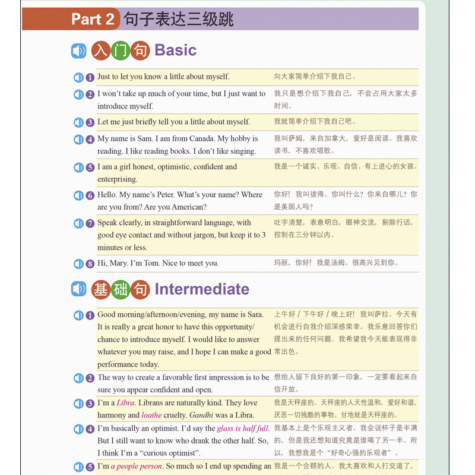Click the translation 我是一个诚实、乐观、自信
The height and width of the screenshot is (475, 475).
[x=346, y=166]
